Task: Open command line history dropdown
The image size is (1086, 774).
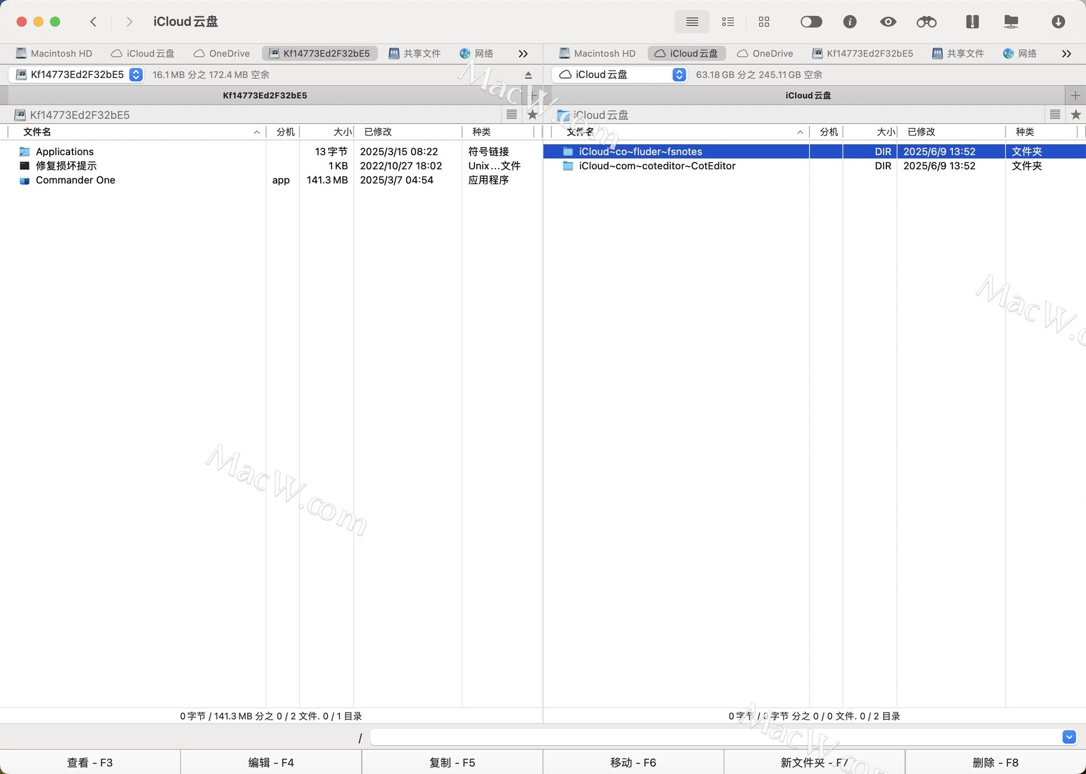Action: (1069, 737)
